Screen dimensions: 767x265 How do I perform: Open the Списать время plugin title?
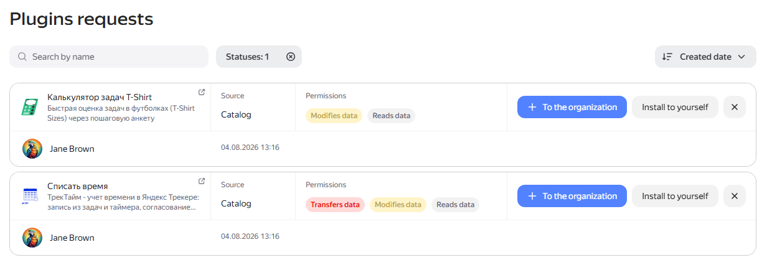click(78, 186)
